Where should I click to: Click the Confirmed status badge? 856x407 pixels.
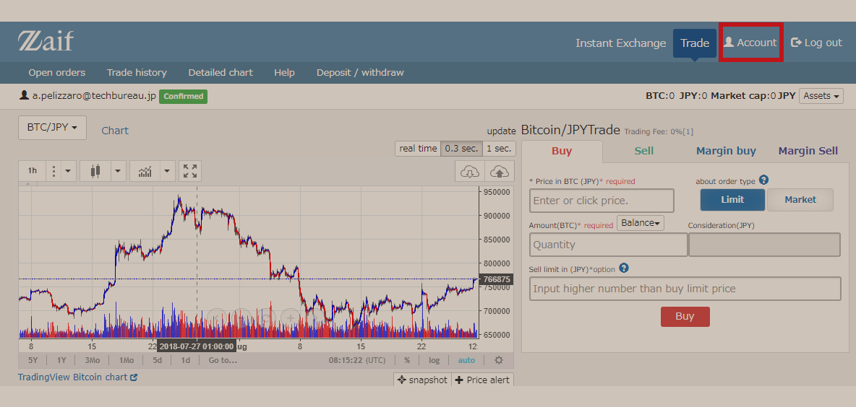pyautogui.click(x=184, y=97)
